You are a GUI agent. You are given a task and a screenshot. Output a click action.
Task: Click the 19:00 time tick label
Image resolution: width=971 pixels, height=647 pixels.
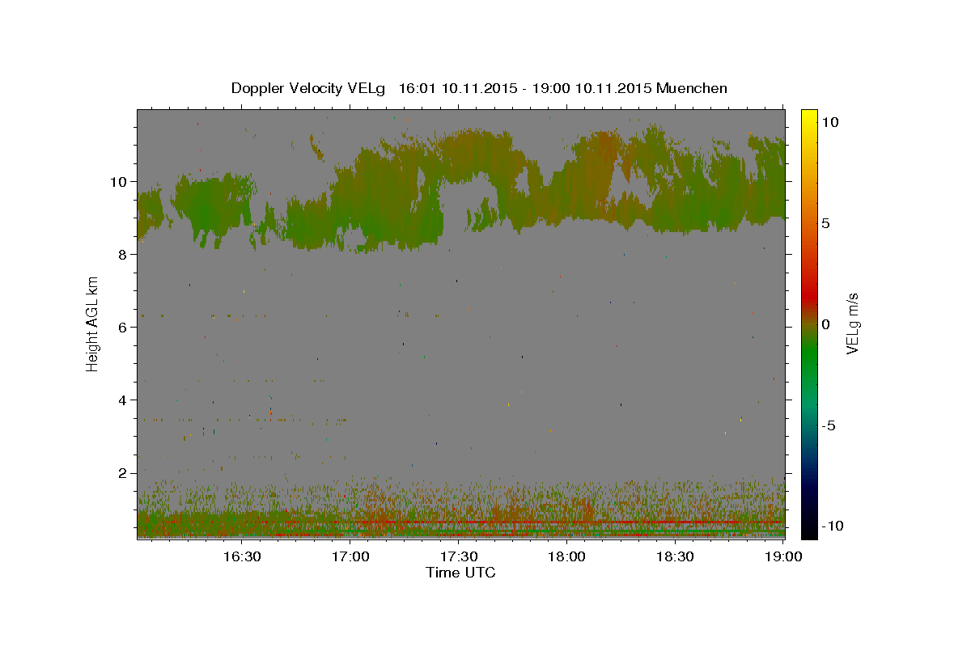coord(783,556)
